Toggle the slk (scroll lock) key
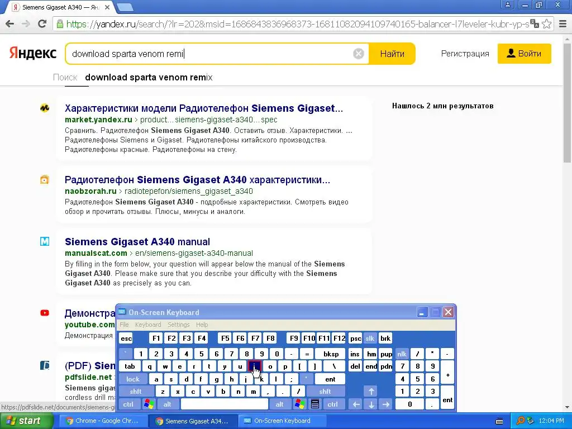Viewport: 572px width, 429px height. pos(370,339)
